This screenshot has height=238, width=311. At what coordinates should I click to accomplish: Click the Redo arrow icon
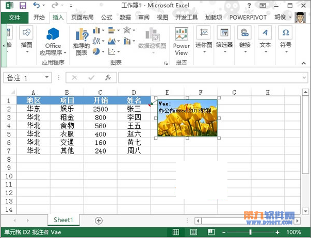click(x=55, y=5)
